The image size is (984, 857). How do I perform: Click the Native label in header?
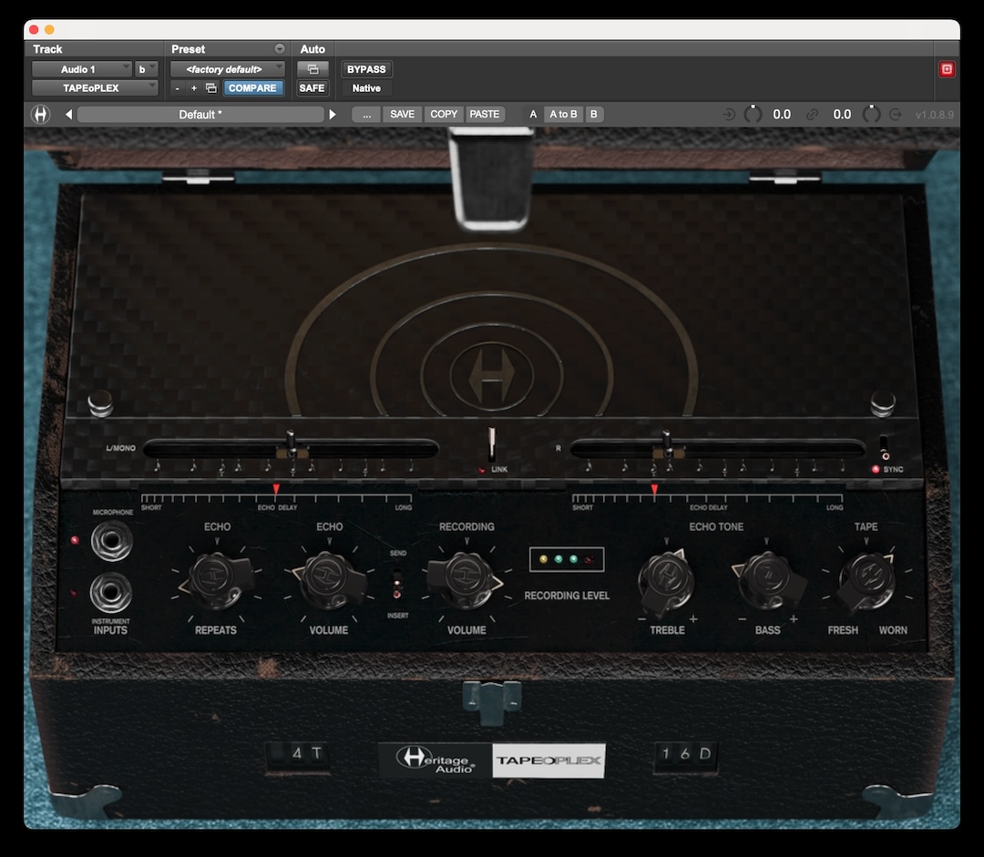(x=366, y=87)
